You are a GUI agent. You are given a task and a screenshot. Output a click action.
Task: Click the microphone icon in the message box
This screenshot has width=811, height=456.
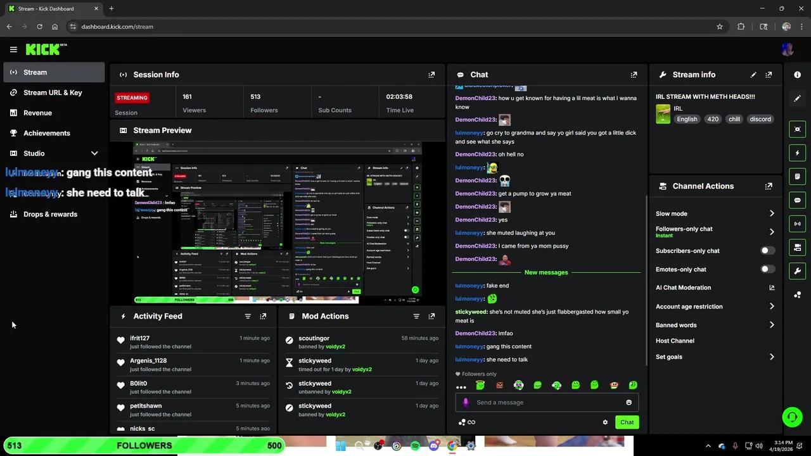point(466,402)
